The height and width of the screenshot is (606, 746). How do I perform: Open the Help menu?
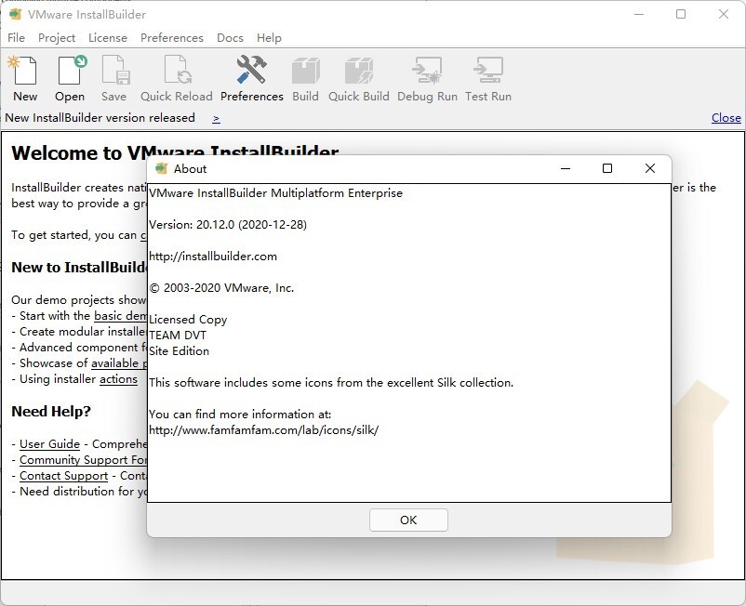[x=269, y=38]
